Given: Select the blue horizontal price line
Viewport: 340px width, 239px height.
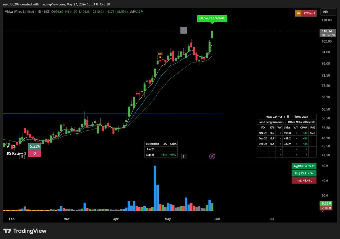Looking at the screenshot, I should click(x=113, y=114).
